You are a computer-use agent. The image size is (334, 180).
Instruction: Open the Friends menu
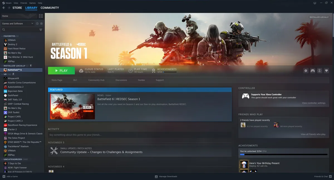point(24,3)
